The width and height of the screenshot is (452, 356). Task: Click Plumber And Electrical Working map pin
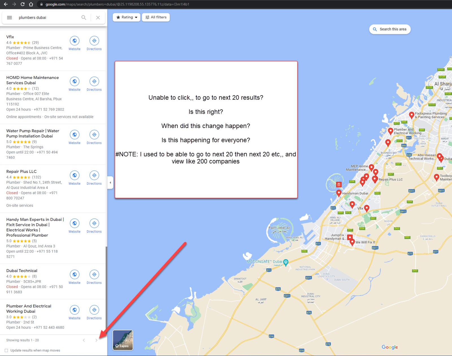click(390, 131)
